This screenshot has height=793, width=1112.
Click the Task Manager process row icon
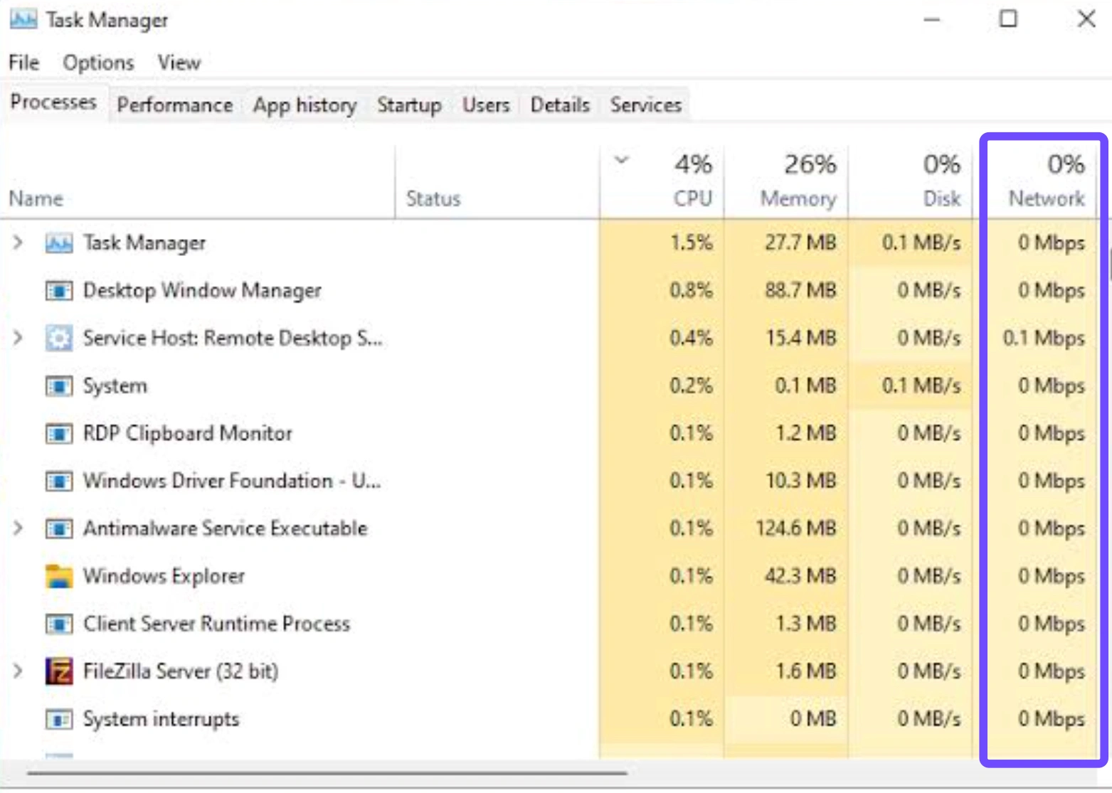click(x=58, y=243)
